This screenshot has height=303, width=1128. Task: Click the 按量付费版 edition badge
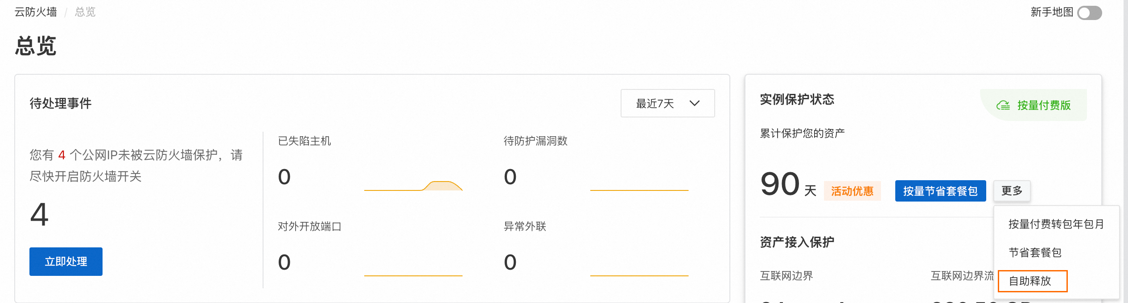click(x=1033, y=105)
